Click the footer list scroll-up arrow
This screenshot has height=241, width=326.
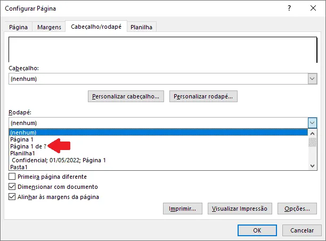click(x=312, y=134)
